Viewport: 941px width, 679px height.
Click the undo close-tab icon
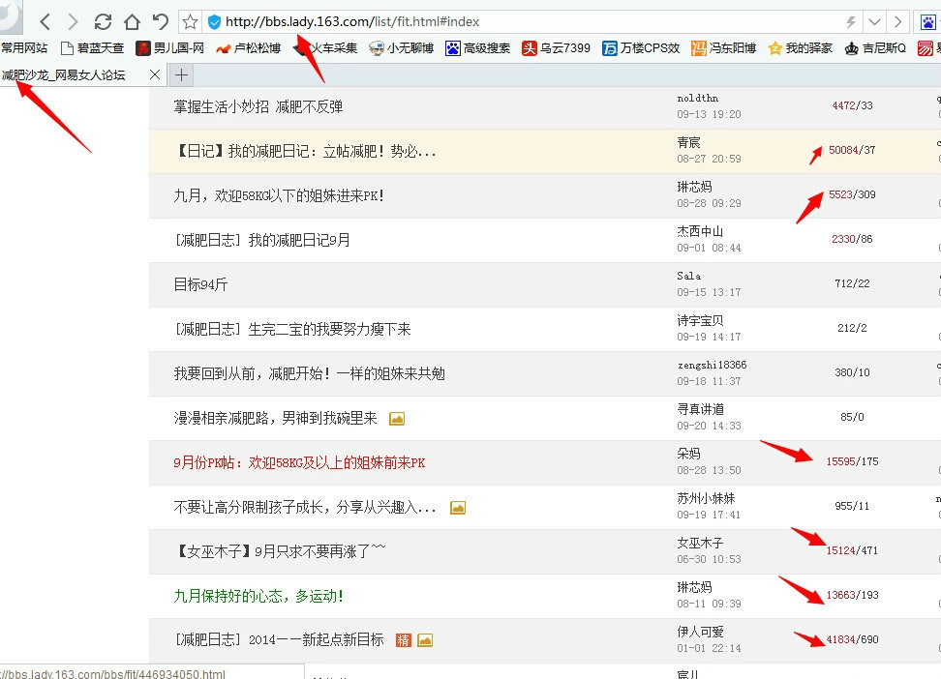(161, 21)
